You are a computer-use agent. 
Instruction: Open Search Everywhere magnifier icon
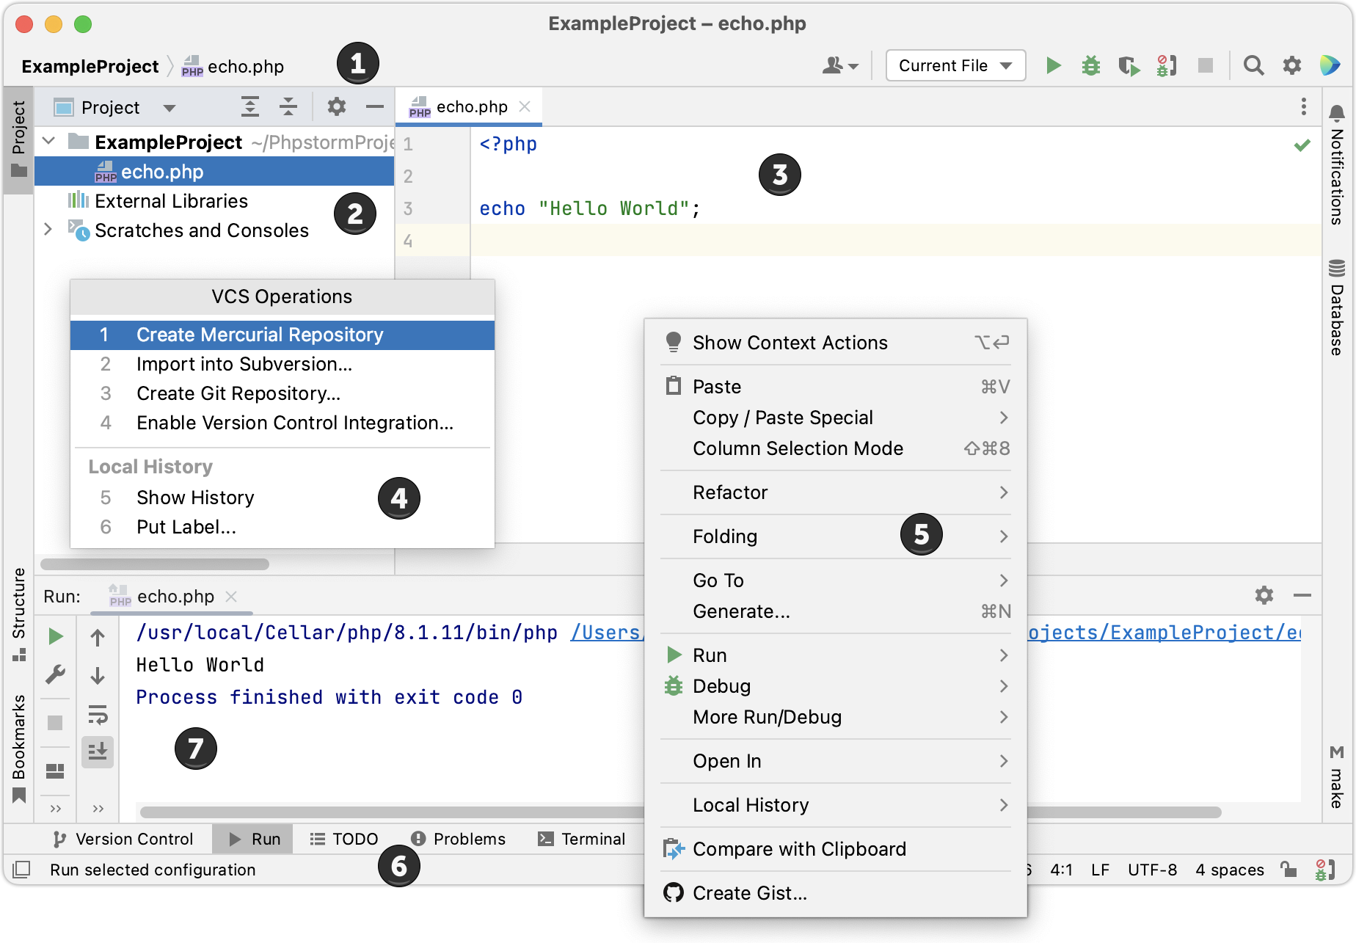tap(1253, 66)
